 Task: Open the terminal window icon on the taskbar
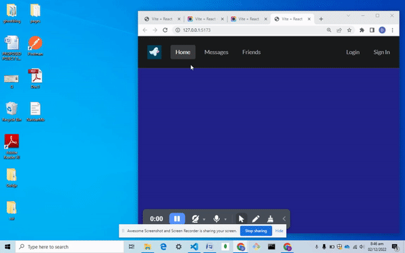271,247
